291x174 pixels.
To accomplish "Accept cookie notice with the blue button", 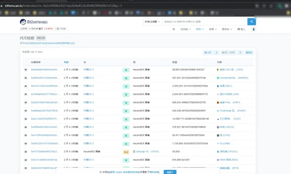I will [x=170, y=172].
